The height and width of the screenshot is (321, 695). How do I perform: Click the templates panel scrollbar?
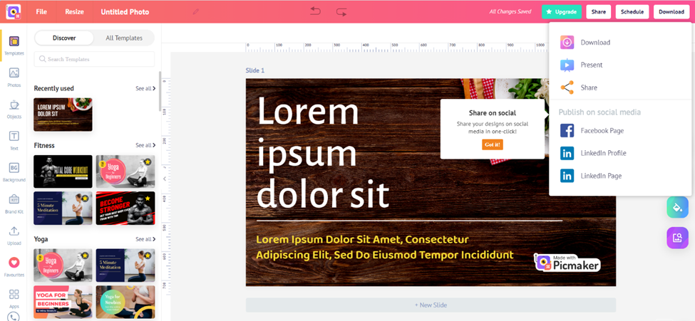coord(160,91)
